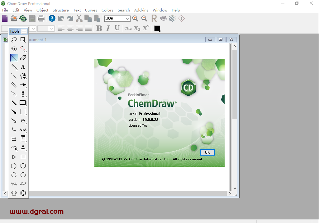Create a new document from main toolbar
This screenshot has width=319, height=223.
click(5, 18)
